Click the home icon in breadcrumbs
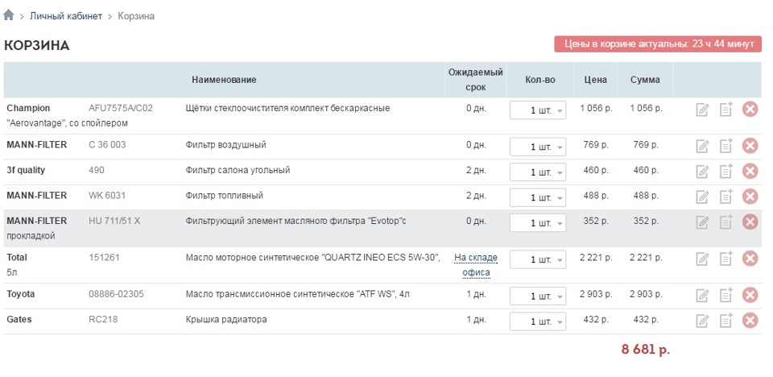This screenshot has width=773, height=377. (x=9, y=15)
